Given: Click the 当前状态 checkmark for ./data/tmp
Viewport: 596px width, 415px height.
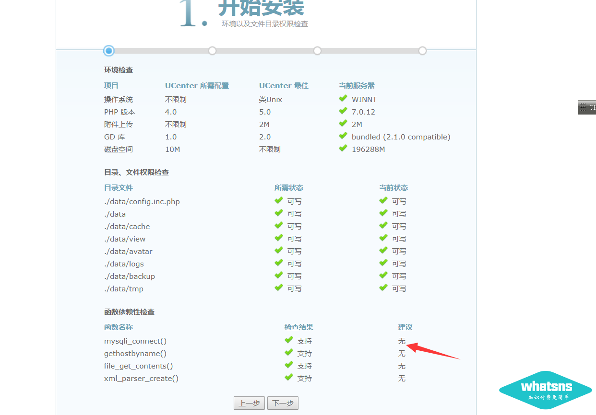Looking at the screenshot, I should (383, 288).
